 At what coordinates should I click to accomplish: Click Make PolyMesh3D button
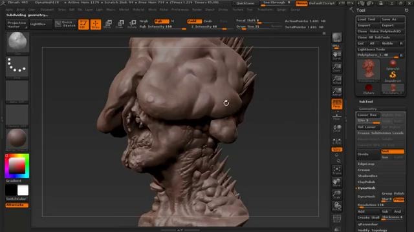pos(387,32)
